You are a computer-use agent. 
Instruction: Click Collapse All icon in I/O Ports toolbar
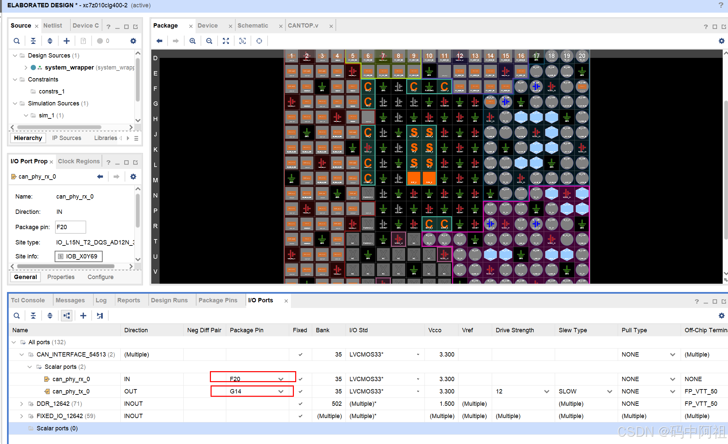[x=33, y=316]
